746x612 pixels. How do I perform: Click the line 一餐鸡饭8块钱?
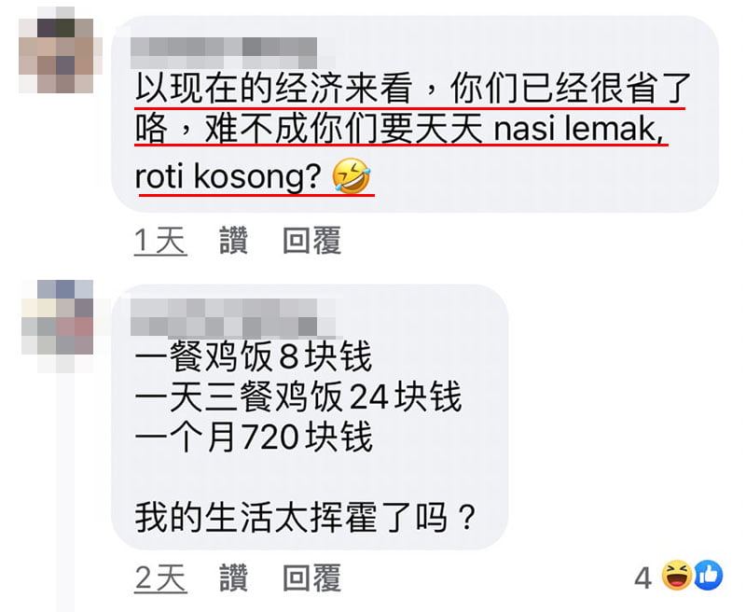pyautogui.click(x=253, y=357)
